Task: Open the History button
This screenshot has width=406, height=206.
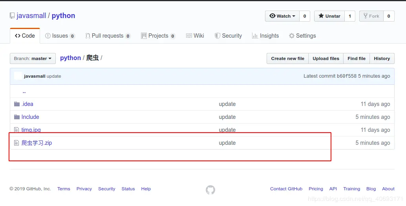Action: [x=382, y=58]
